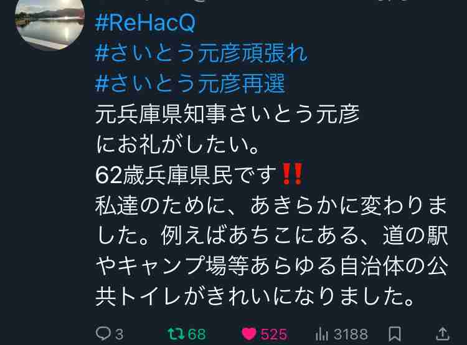Click the line にお礼がしたい。

pyautogui.click(x=178, y=145)
